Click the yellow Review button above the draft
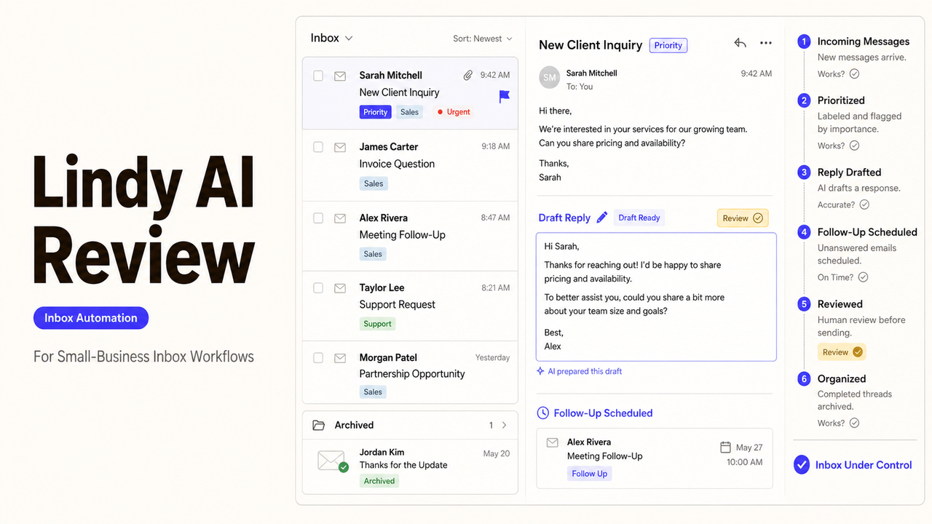Screen dimensions: 932x524 point(743,218)
